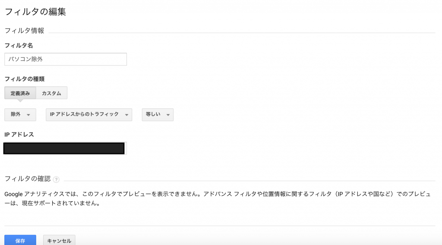Click the caret arrow next to 除外
This screenshot has height=245, width=442.
point(28,115)
